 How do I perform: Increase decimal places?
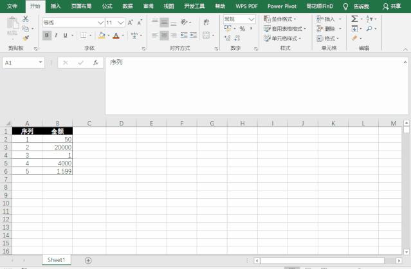pos(228,38)
